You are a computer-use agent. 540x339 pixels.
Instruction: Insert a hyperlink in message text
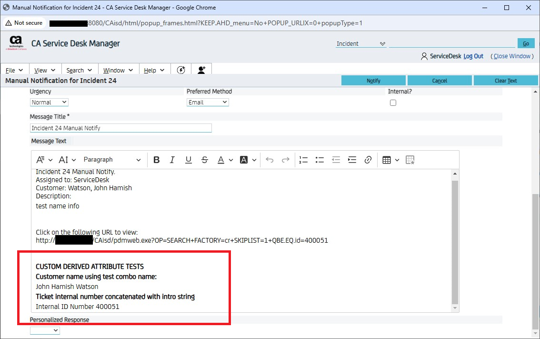(x=368, y=160)
